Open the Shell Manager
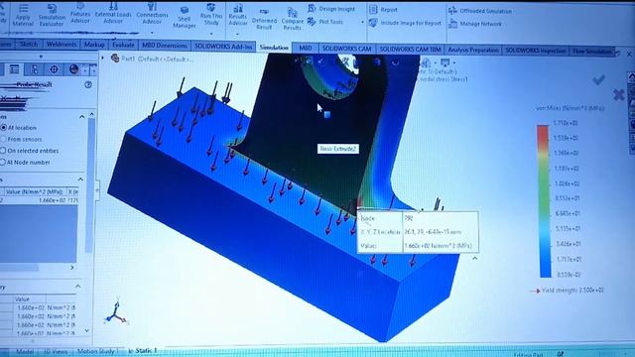This screenshot has width=635, height=357. 185,18
